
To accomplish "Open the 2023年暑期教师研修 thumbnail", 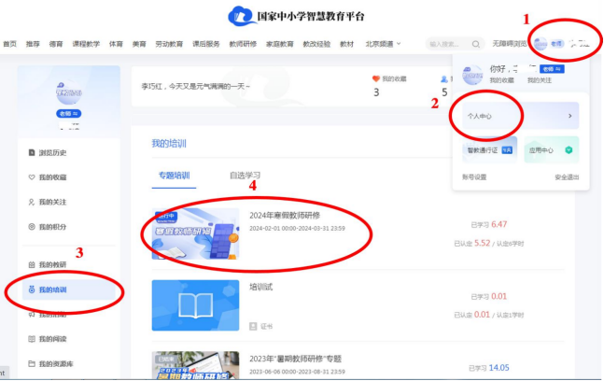I will [195, 365].
